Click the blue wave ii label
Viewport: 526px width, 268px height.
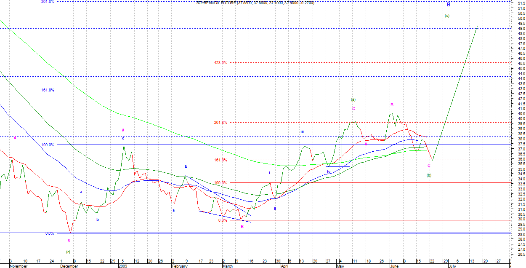click(x=275, y=209)
